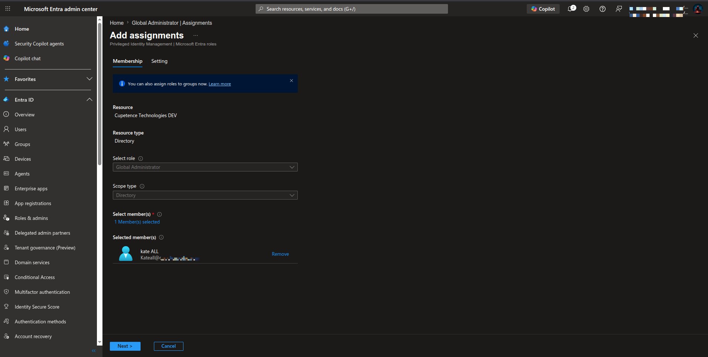Viewport: 708px width, 357px height.
Task: Open the app launcher waffle icon
Action: click(8, 9)
